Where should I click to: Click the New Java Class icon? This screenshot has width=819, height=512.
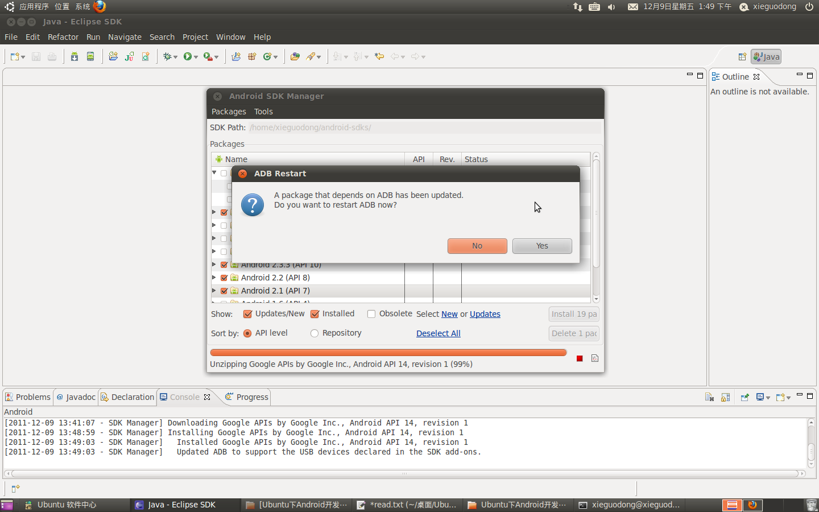pos(267,56)
